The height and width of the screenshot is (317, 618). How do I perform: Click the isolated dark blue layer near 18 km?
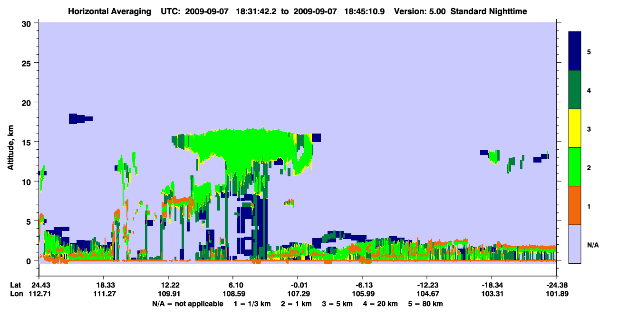[x=80, y=119]
